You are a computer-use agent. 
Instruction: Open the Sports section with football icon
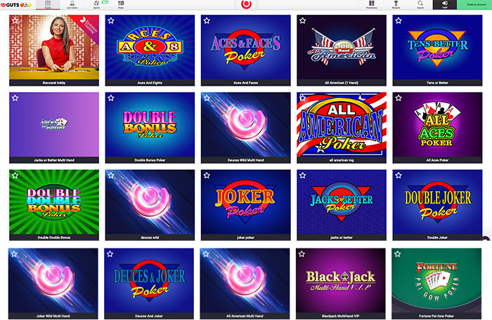tap(97, 5)
